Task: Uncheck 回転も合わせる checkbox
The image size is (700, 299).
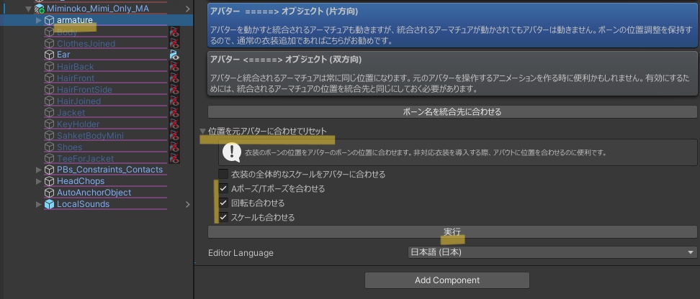Action: point(223,203)
